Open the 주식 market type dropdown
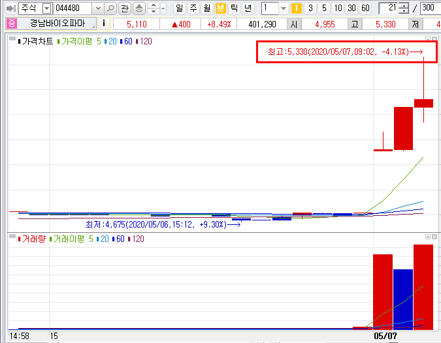Screen dimensions: 441x343 tap(46, 8)
